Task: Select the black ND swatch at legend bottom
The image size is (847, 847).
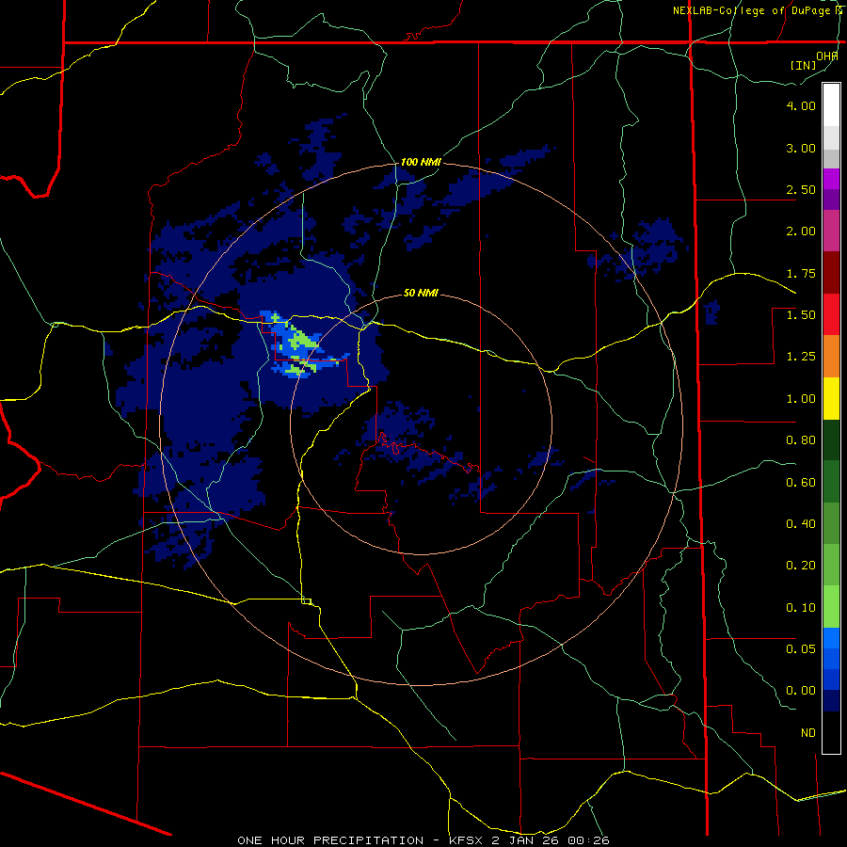Action: coord(831,732)
